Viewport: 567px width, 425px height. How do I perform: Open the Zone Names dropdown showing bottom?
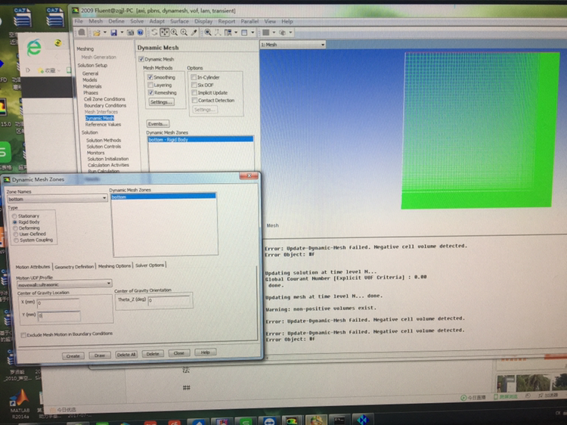point(57,199)
